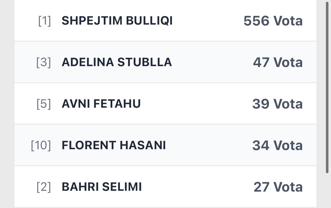Open AVNI FETAHU candidate entry

point(101,104)
